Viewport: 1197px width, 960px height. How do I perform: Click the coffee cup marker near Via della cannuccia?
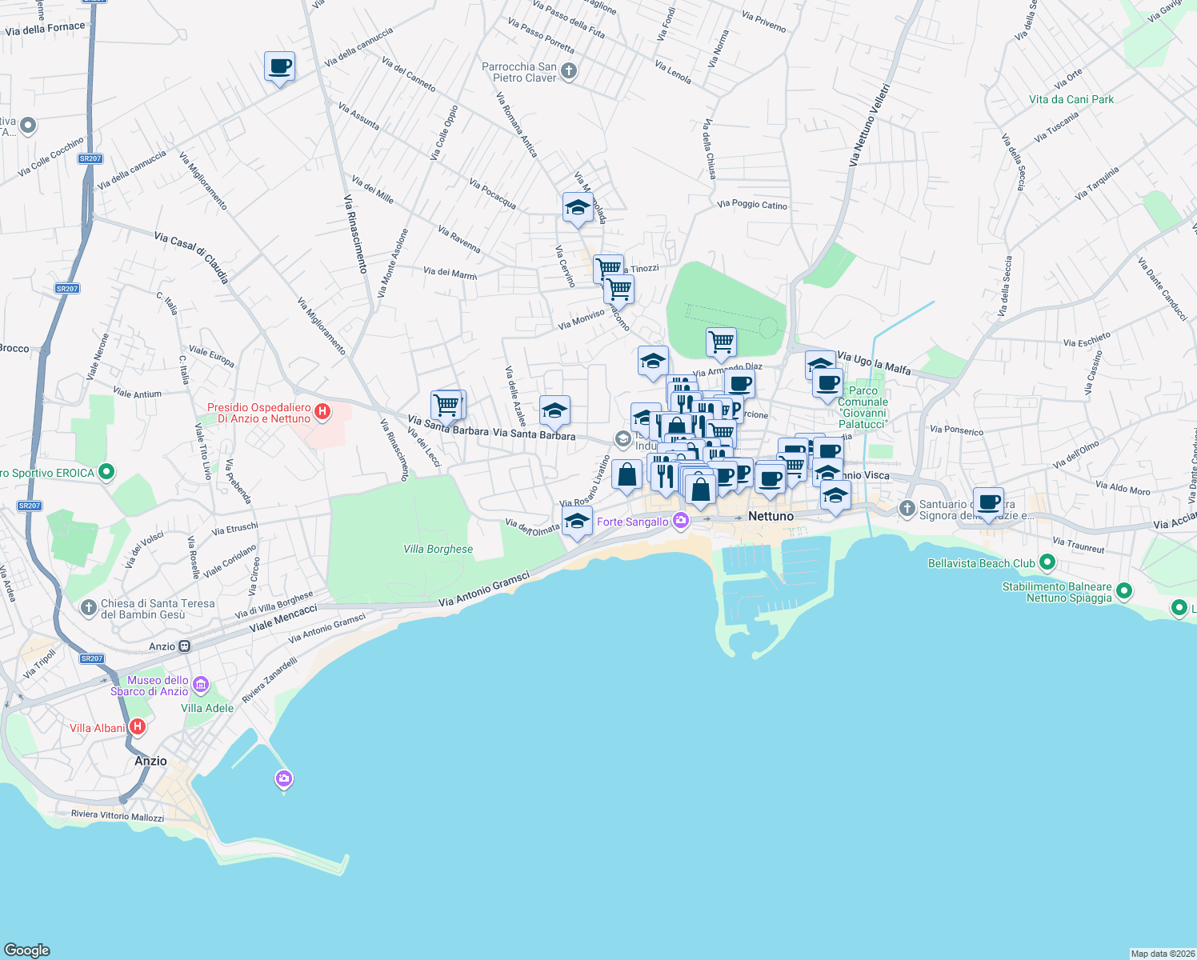[x=278, y=67]
